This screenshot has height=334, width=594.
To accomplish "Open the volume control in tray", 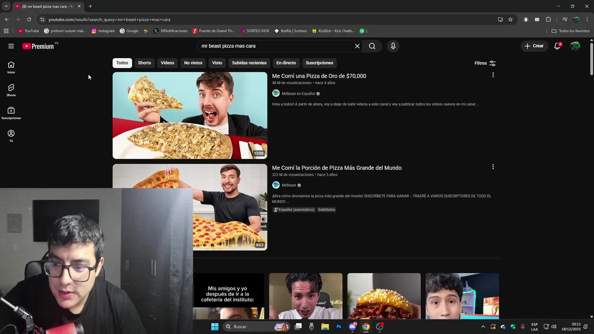I will (554, 327).
